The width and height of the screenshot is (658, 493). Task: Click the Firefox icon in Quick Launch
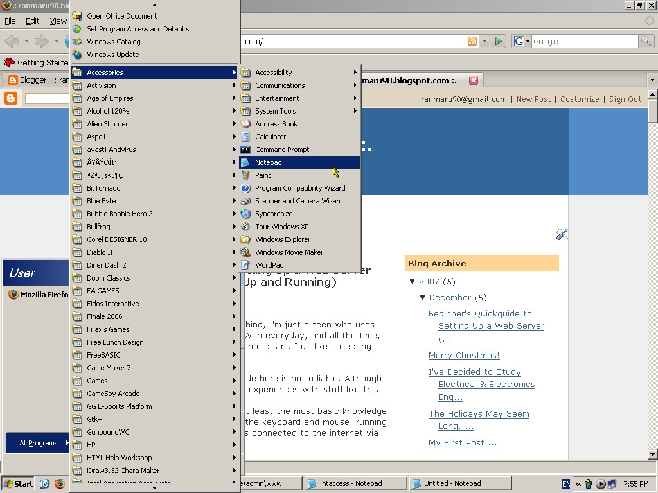60,483
